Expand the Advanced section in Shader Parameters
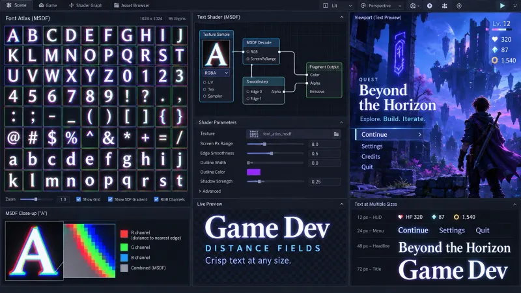This screenshot has width=521, height=293. pos(210,191)
